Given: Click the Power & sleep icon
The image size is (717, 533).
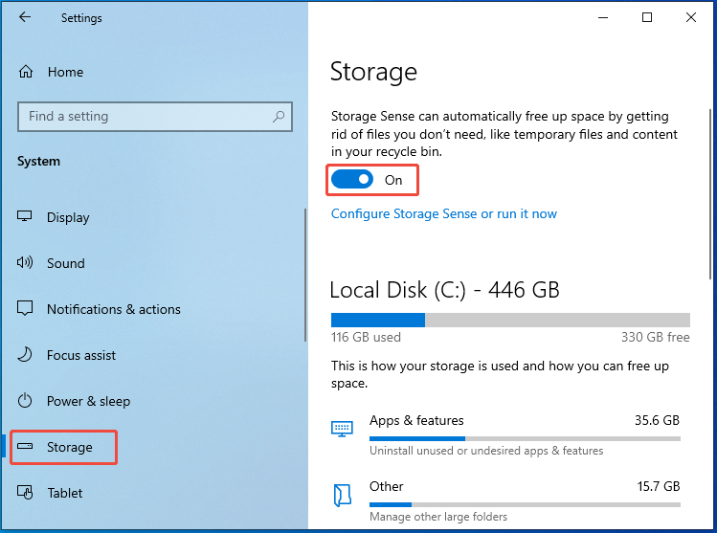Looking at the screenshot, I should click(x=25, y=400).
